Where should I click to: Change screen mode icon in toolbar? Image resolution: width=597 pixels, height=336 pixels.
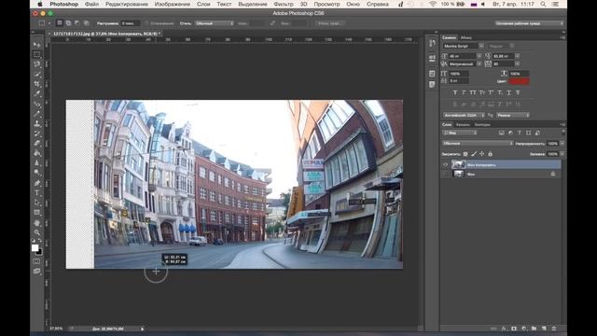36,272
